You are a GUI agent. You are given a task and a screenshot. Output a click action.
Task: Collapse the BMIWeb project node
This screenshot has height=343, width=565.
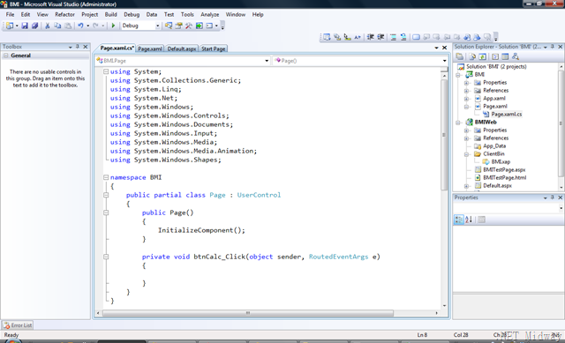click(458, 123)
